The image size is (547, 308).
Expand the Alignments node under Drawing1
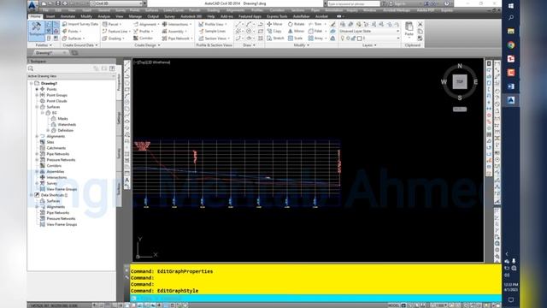(37, 136)
